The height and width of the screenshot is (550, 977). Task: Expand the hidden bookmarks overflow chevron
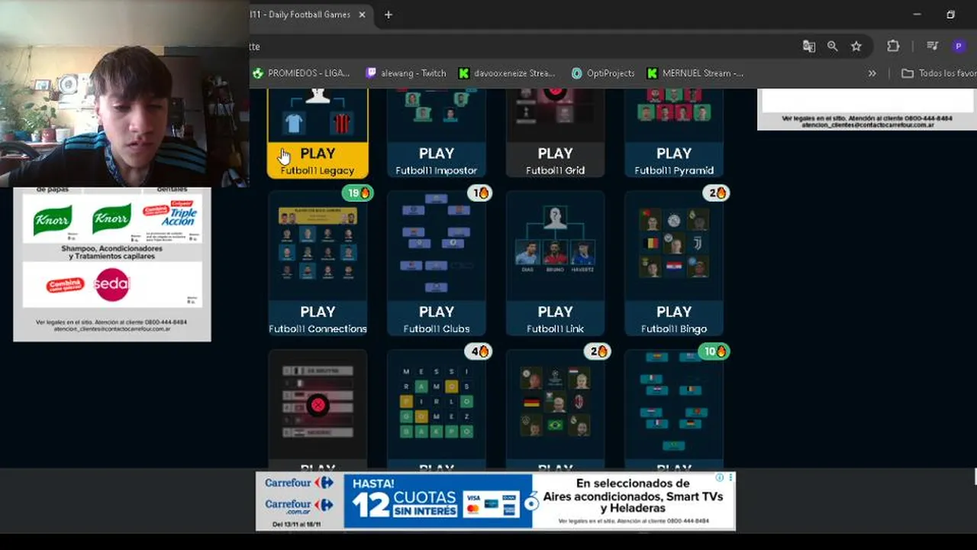[872, 73]
